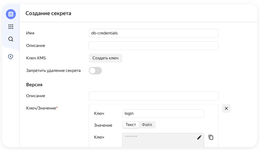Viewport: 260px width, 150px height.
Task: Click the search icon in sidebar
Action: tap(11, 39)
